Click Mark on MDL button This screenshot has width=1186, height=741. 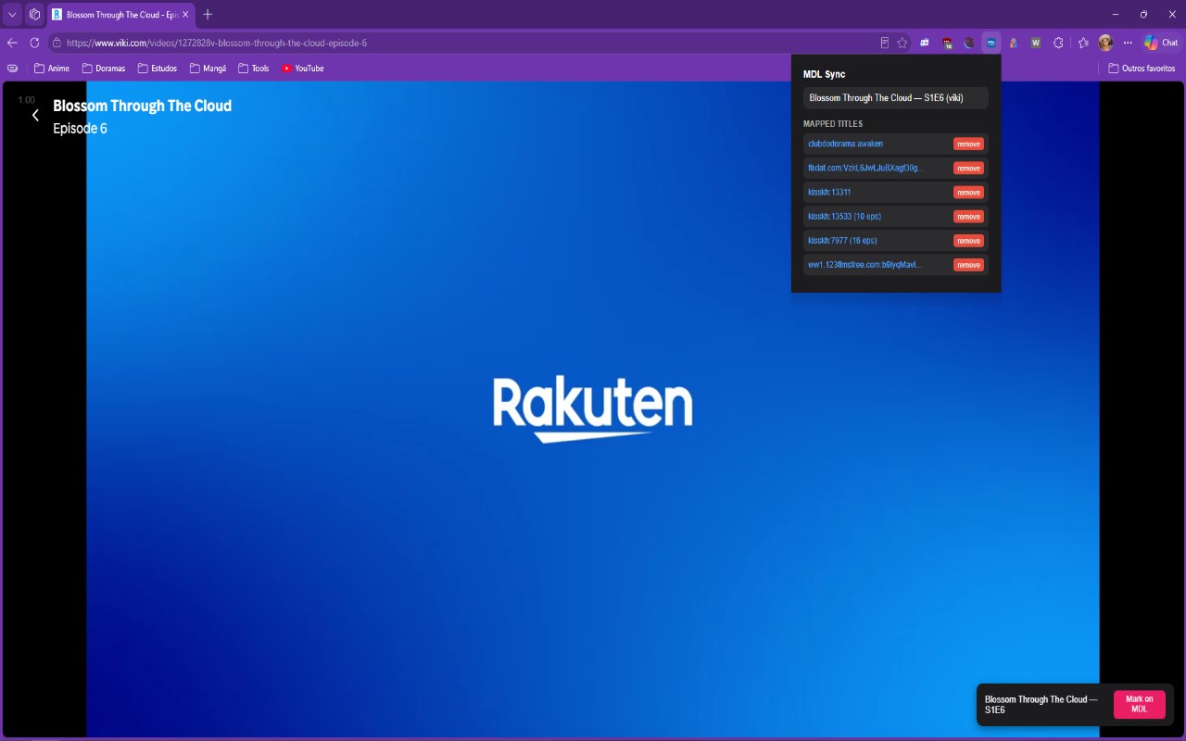tap(1140, 704)
